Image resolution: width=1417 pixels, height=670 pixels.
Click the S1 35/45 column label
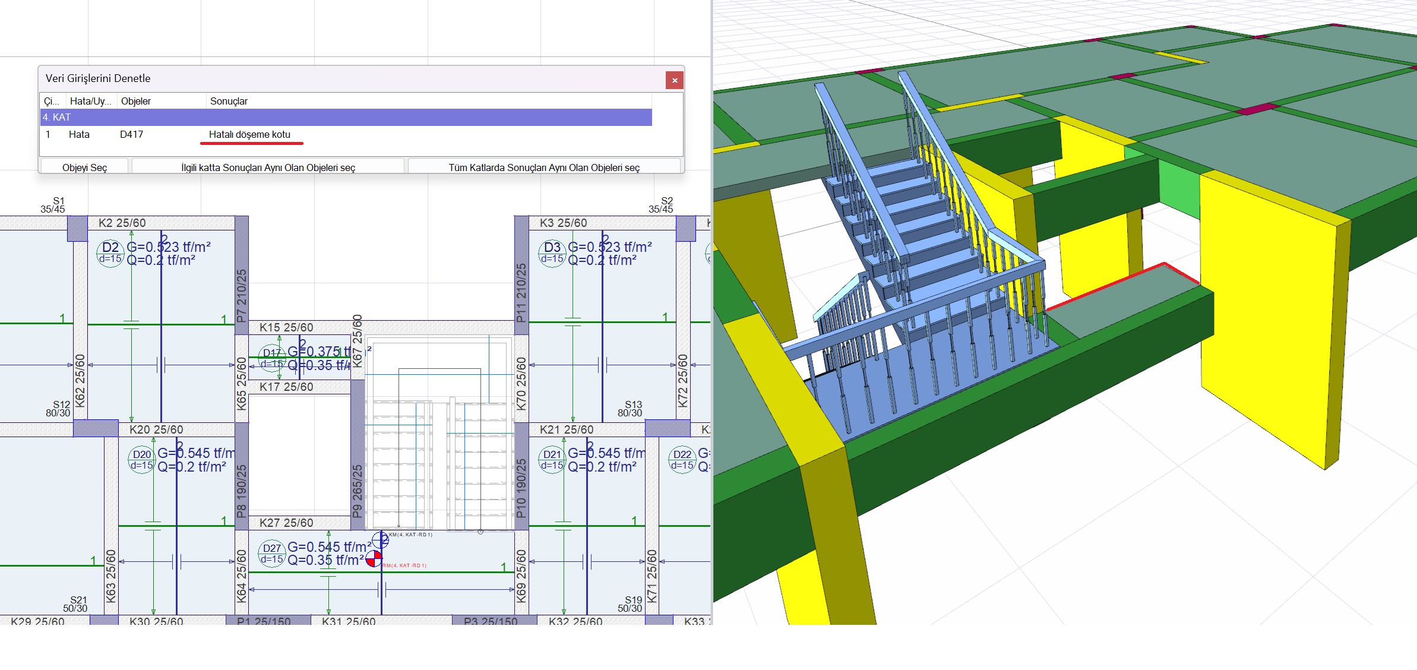pyautogui.click(x=53, y=205)
